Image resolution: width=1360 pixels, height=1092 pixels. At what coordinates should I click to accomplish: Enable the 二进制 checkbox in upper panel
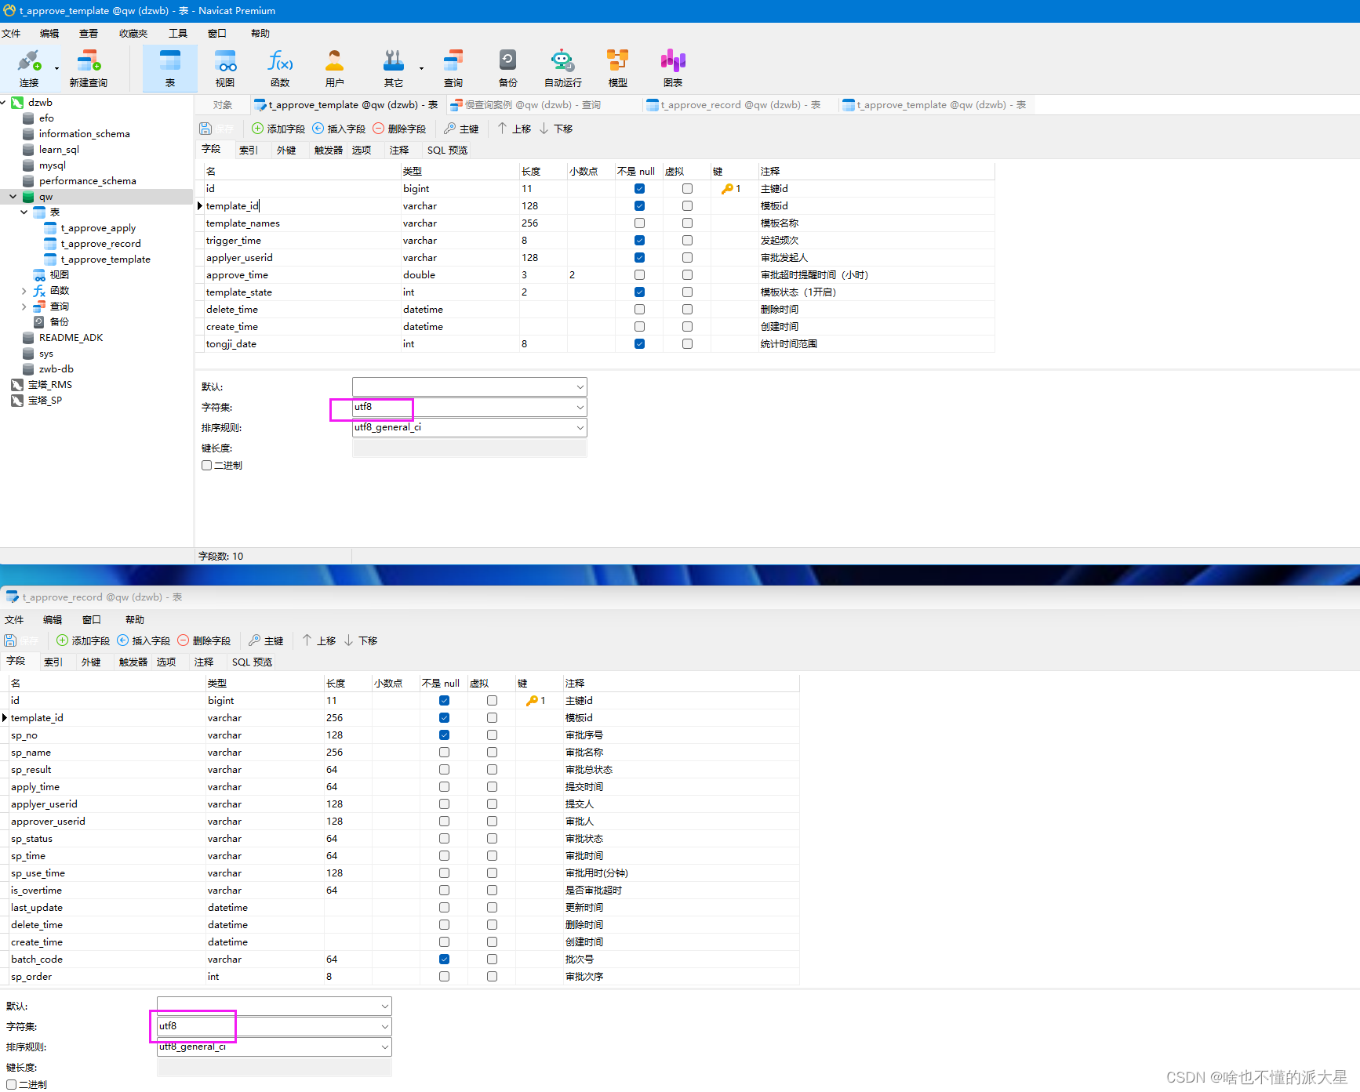click(206, 466)
